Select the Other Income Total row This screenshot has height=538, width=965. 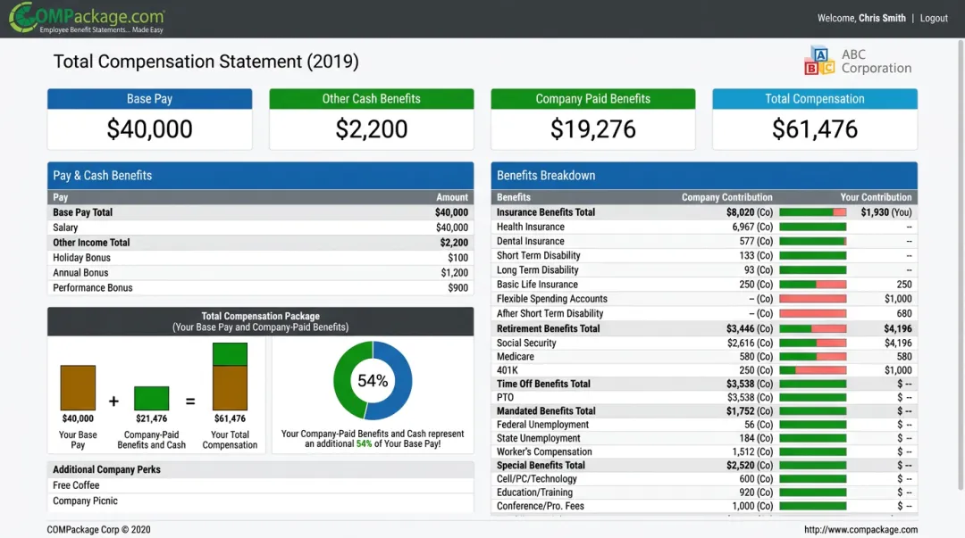point(260,243)
